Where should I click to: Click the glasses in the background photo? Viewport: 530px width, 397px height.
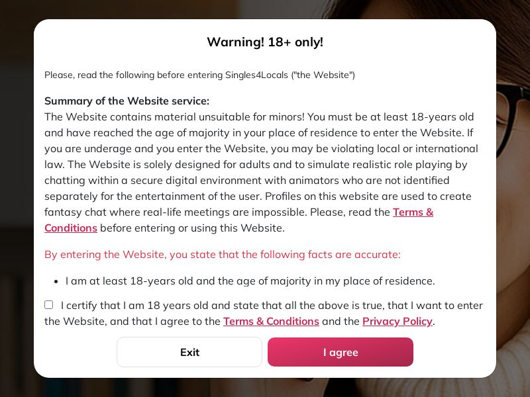click(513, 114)
